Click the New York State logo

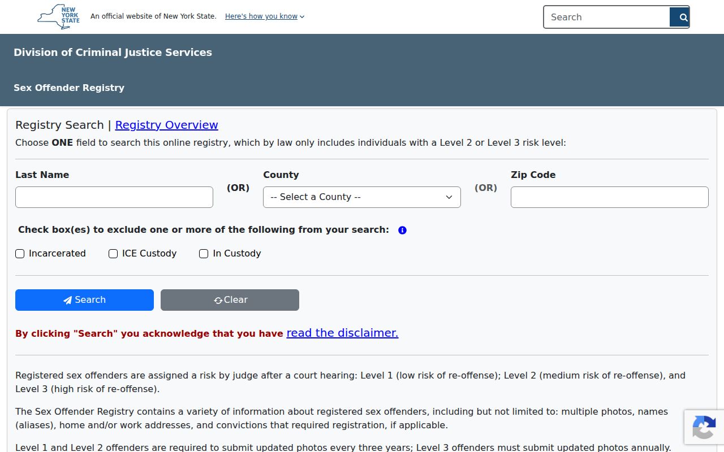(x=58, y=16)
